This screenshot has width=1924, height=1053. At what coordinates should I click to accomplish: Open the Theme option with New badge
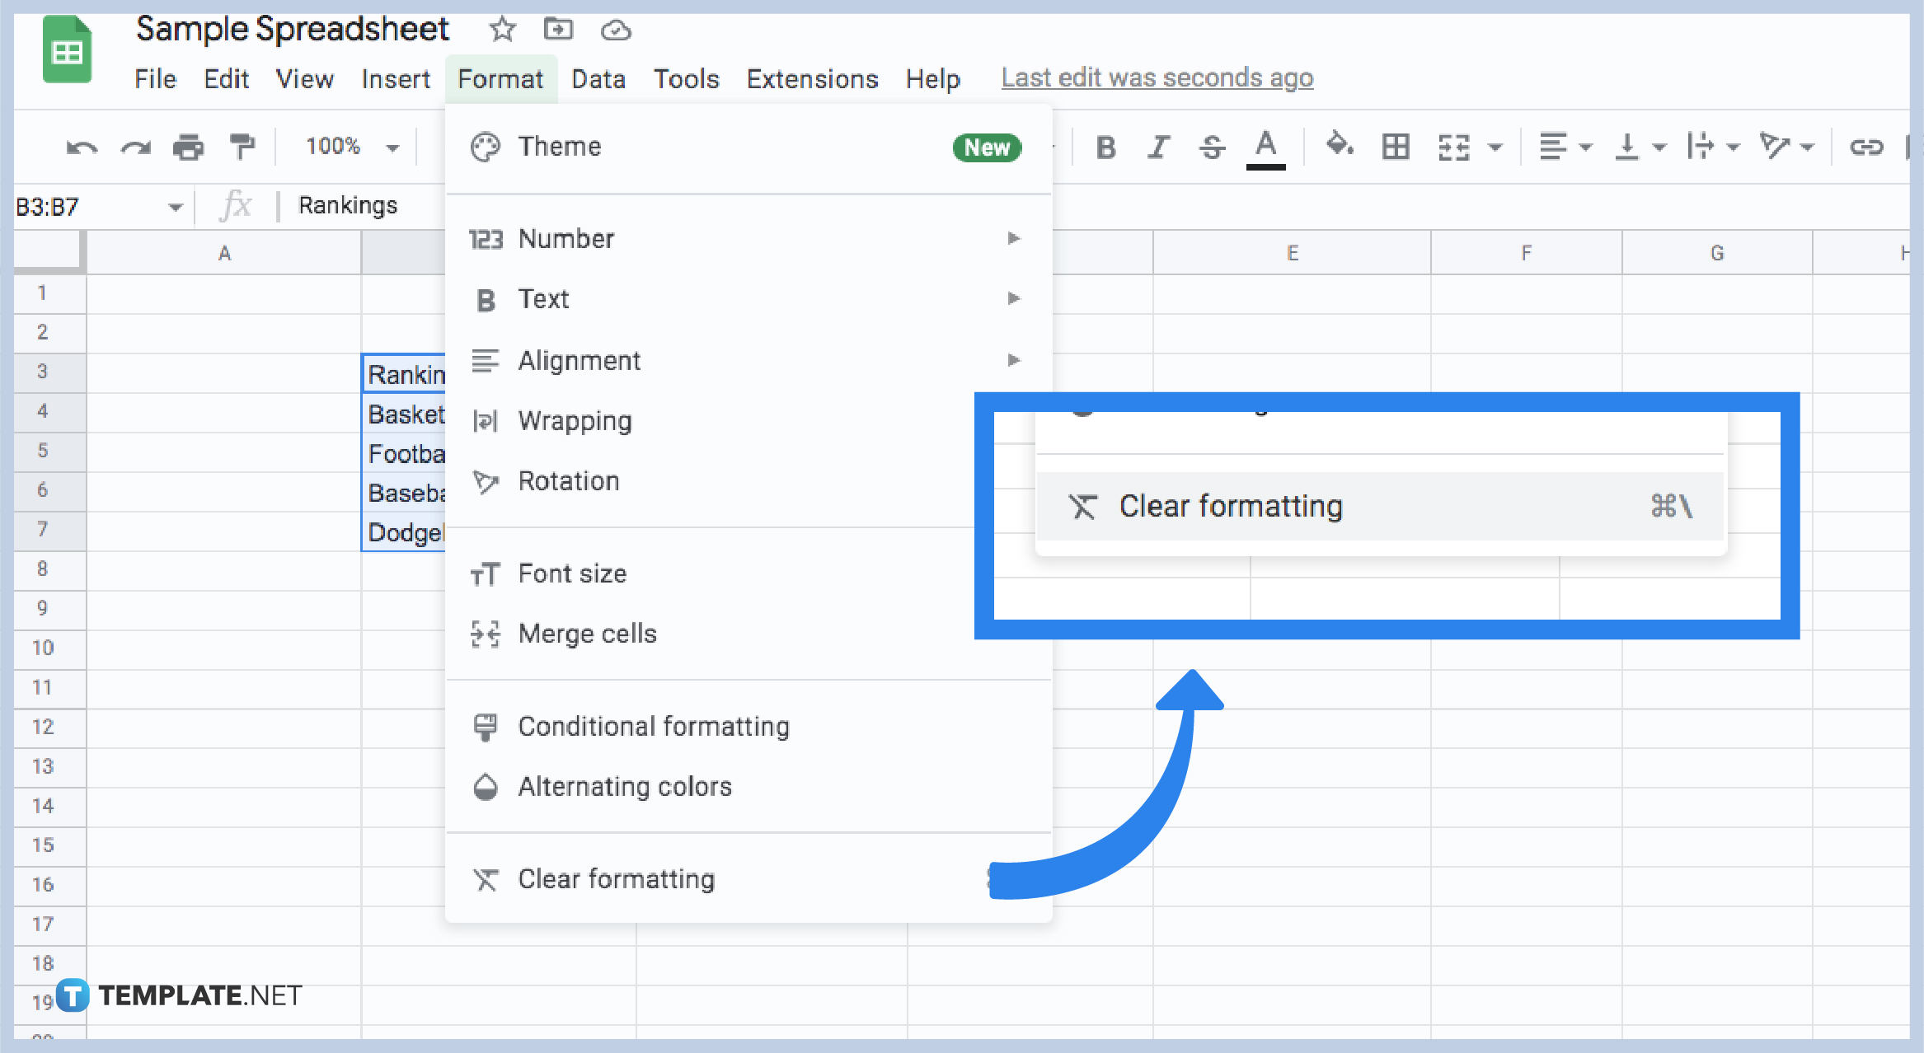coord(560,146)
